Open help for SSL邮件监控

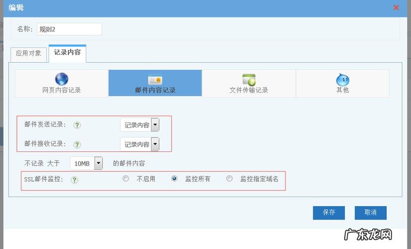[74, 180]
